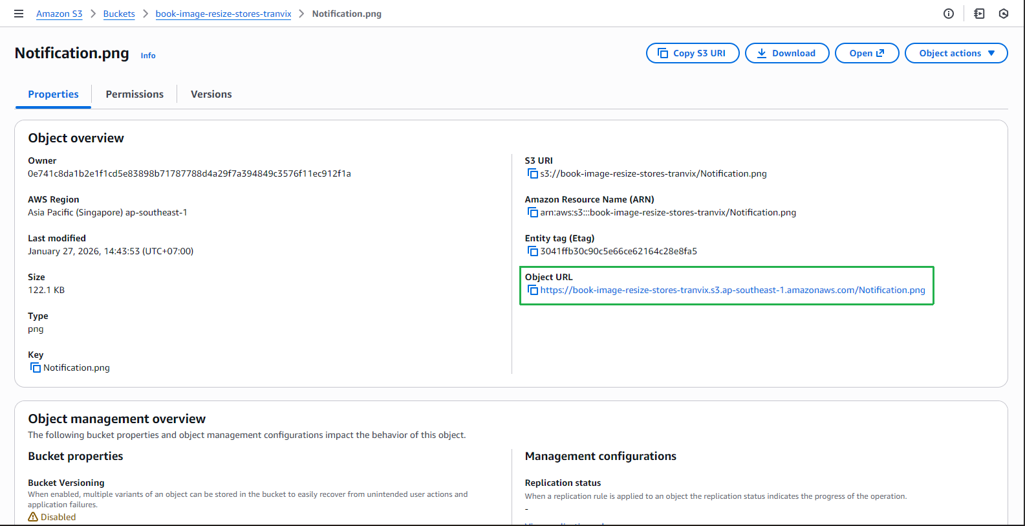This screenshot has width=1025, height=526.
Task: Copy the S3 URI value with its copy icon
Action: (x=533, y=173)
